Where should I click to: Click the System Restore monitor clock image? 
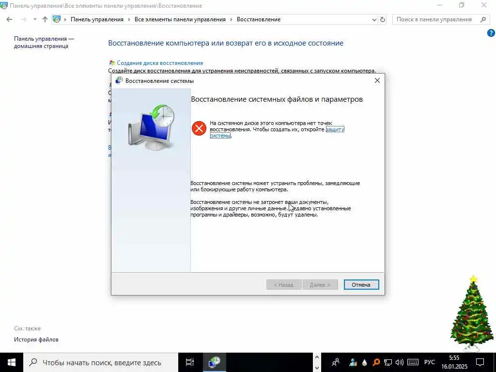coord(152,127)
